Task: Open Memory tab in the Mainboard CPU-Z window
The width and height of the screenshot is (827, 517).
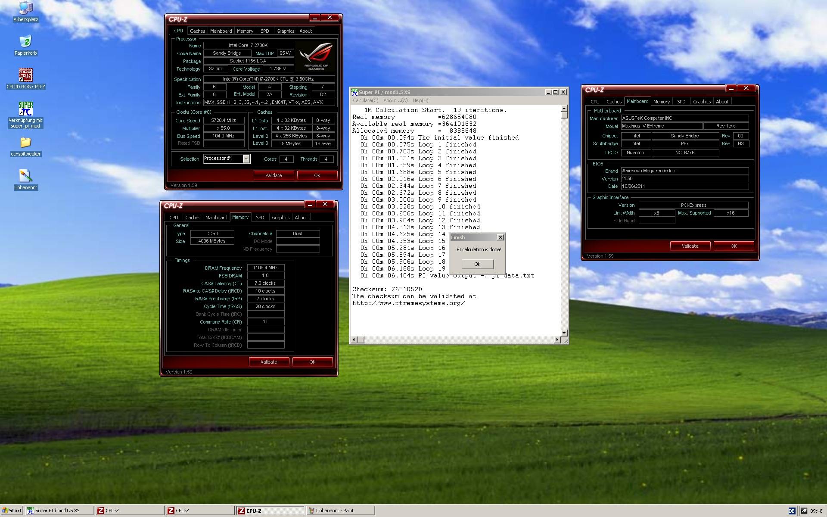Action: (662, 102)
